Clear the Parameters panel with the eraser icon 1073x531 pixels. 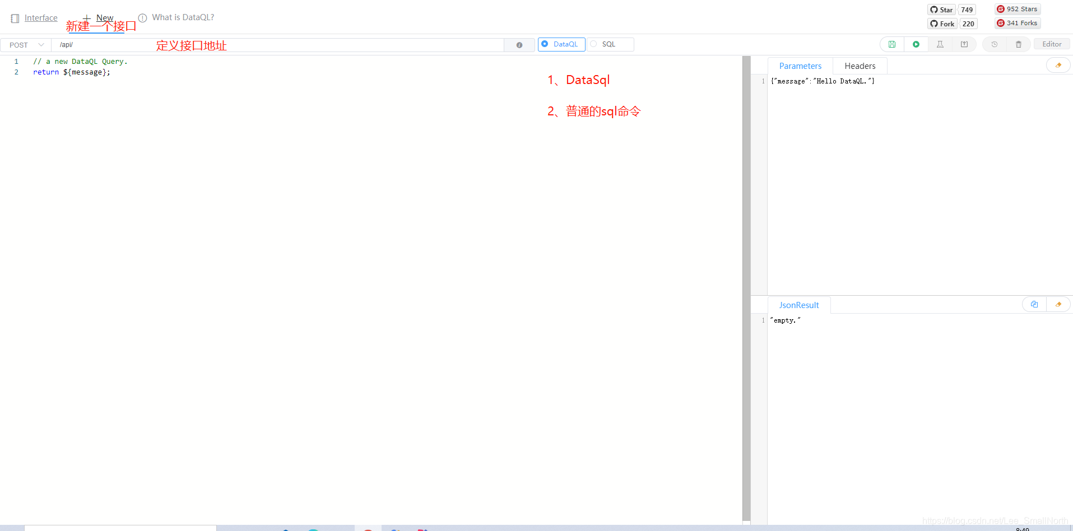[x=1059, y=65]
